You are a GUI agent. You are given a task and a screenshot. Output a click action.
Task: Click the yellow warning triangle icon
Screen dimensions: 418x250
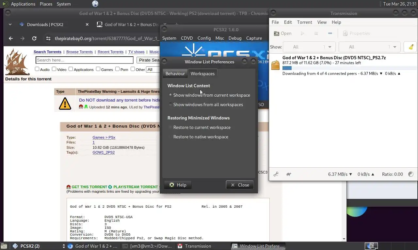coord(65,104)
